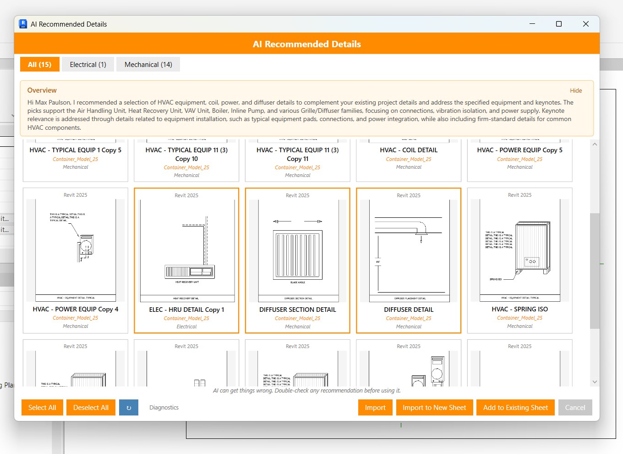
Task: Open the Diagnostics link
Action: 164,408
